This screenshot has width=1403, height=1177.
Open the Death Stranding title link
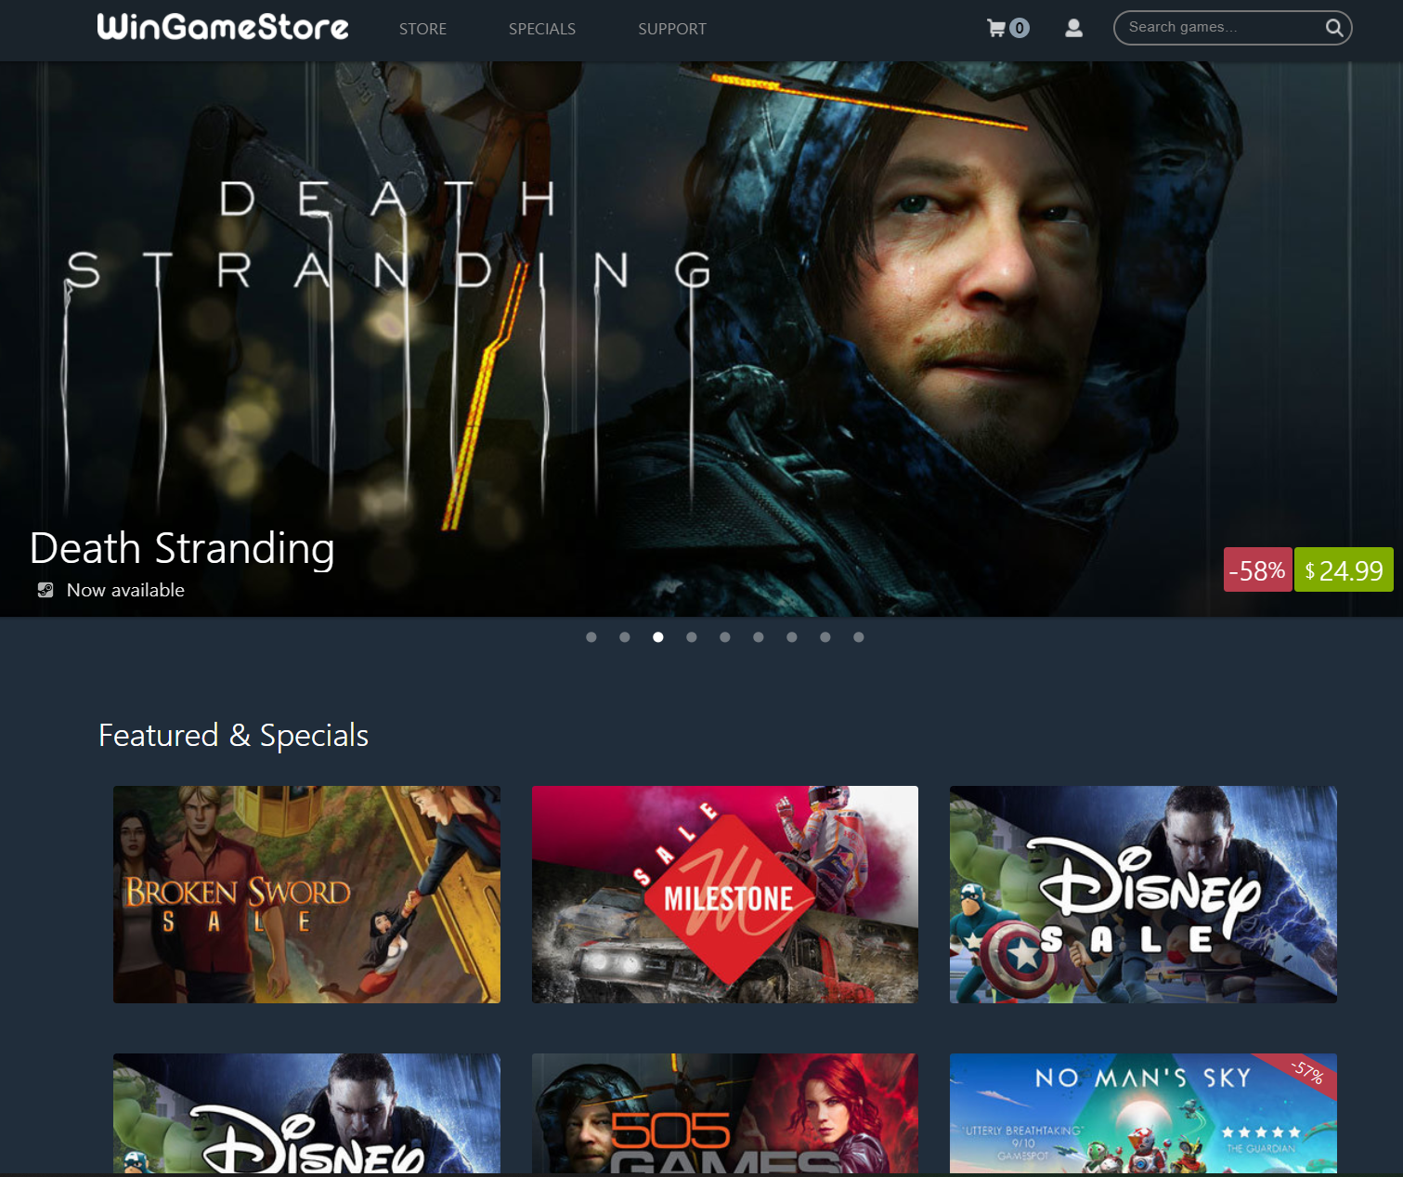pyautogui.click(x=182, y=548)
